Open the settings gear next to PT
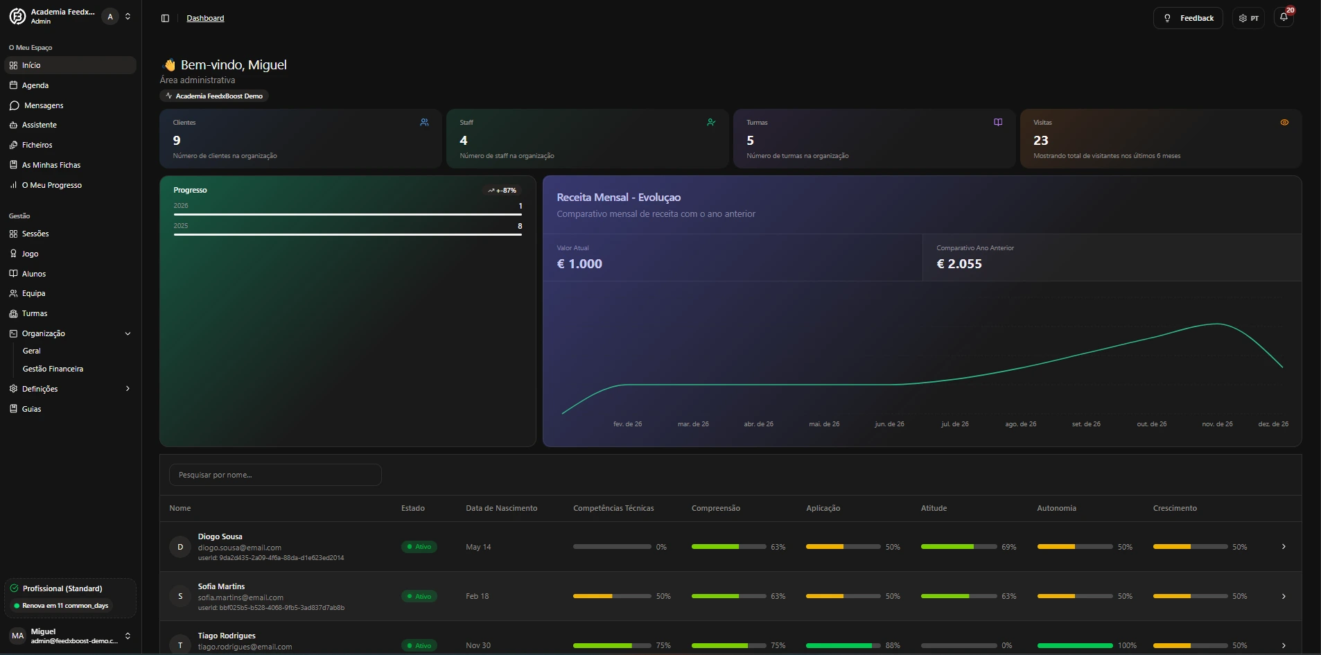Image resolution: width=1321 pixels, height=655 pixels. 1243,18
